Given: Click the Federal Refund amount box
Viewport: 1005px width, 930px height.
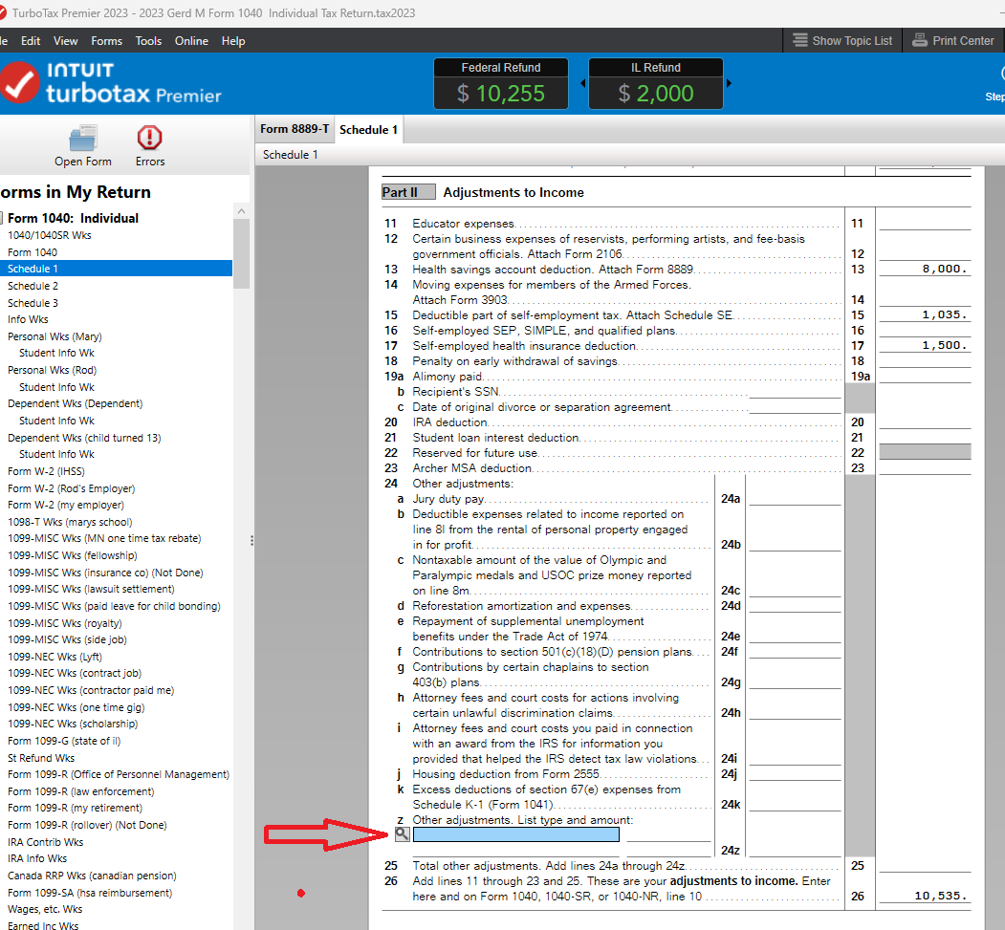Looking at the screenshot, I should (x=500, y=83).
